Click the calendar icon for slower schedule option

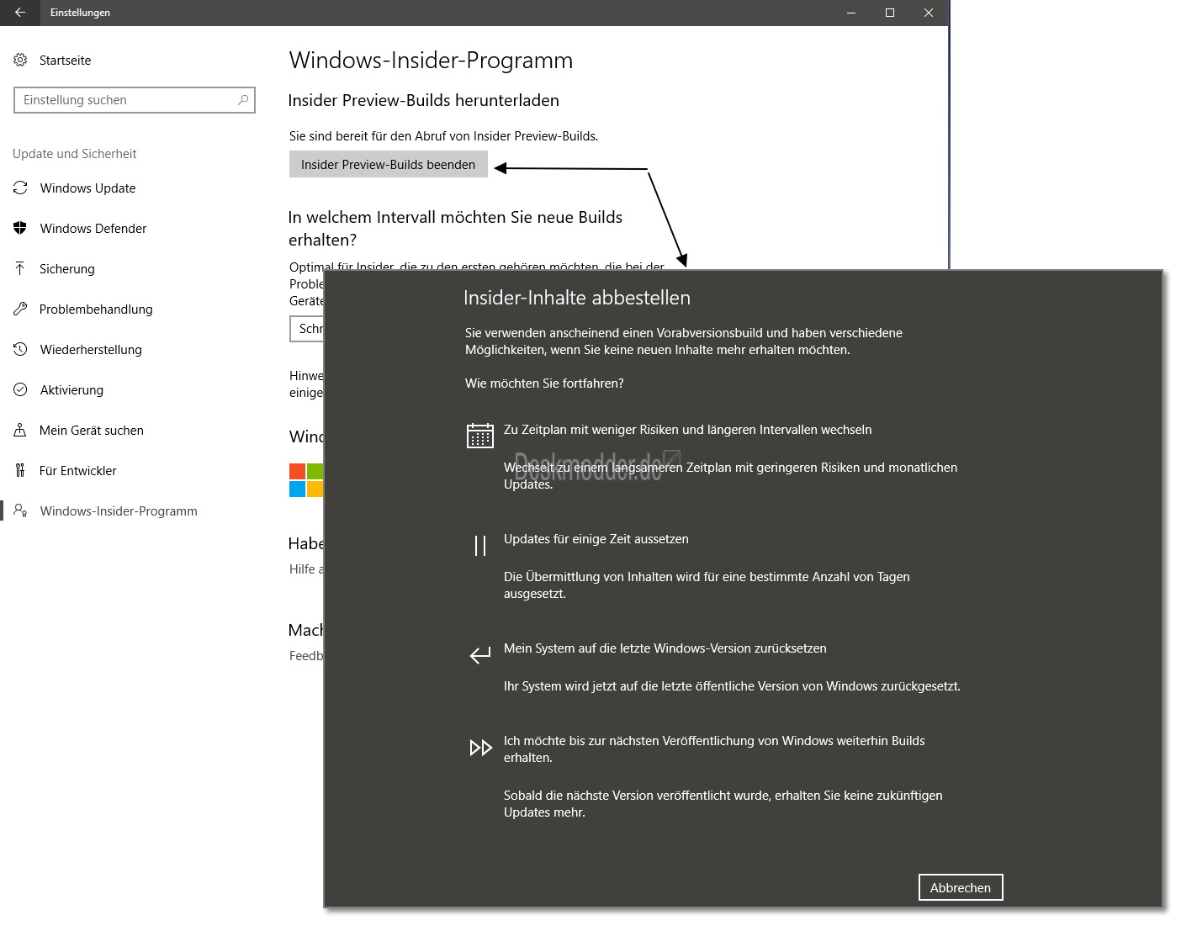480,435
